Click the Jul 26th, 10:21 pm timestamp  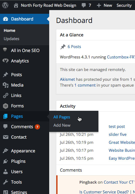pyautogui.click(x=77, y=135)
